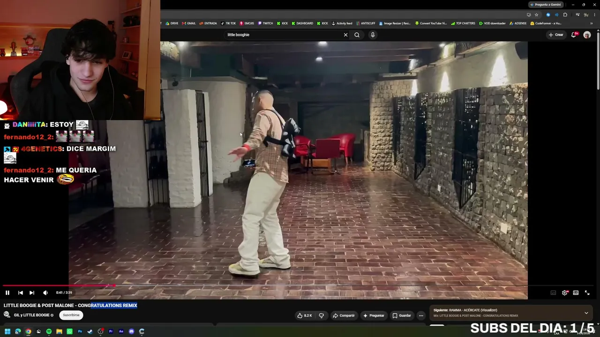Click the video timestamp 0:41 / 3:39
The width and height of the screenshot is (600, 337).
[x=64, y=293]
